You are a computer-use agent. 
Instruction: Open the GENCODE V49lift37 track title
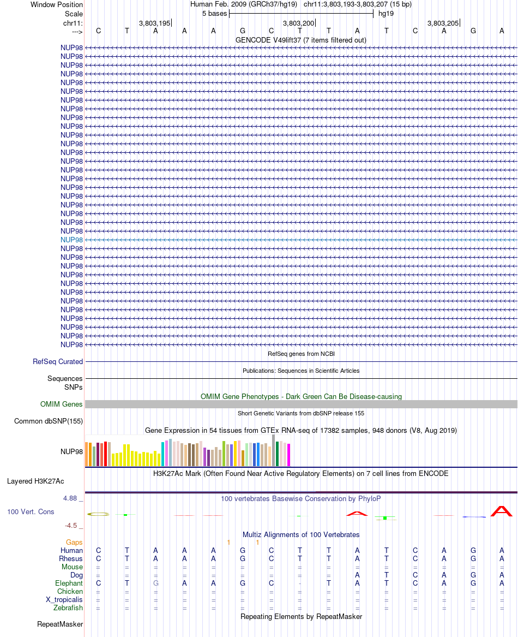tap(301, 40)
